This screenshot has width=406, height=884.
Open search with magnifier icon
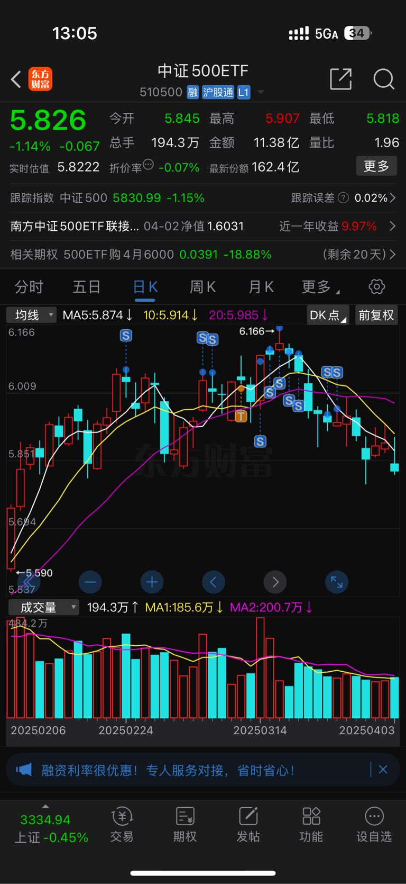point(384,79)
